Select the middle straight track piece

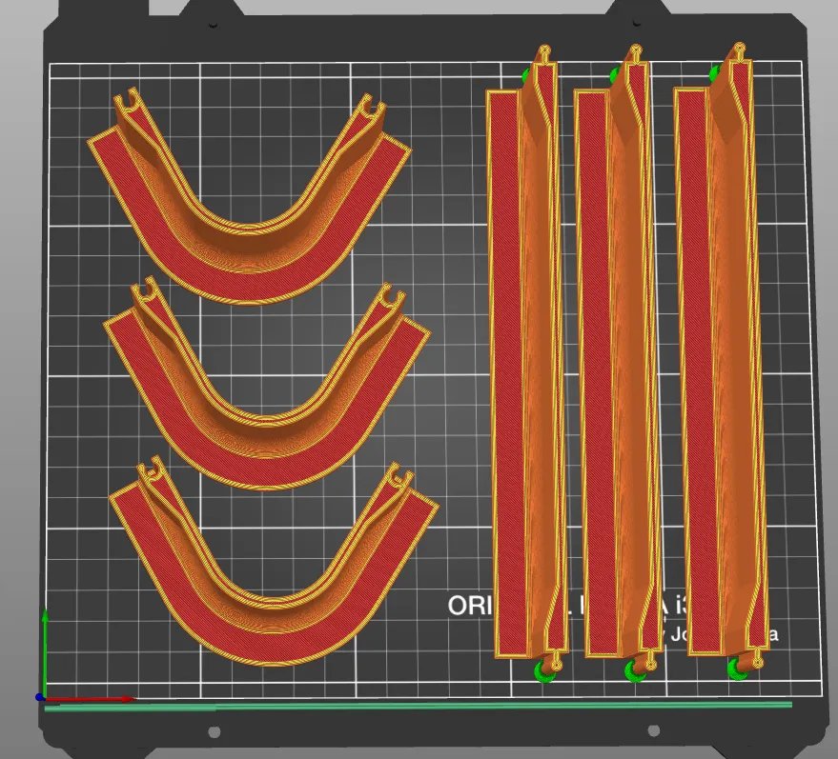594,381
